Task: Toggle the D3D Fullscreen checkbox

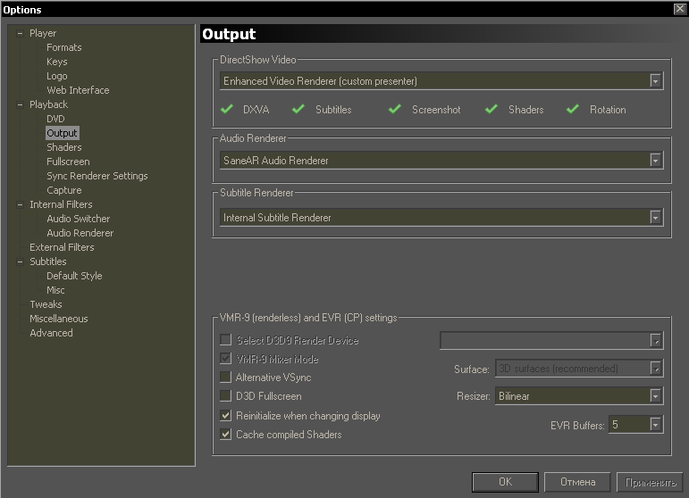Action: pos(225,396)
